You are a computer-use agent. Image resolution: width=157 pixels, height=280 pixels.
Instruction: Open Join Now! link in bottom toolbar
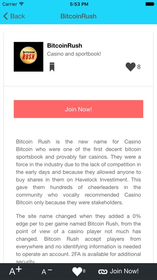pos(124,271)
